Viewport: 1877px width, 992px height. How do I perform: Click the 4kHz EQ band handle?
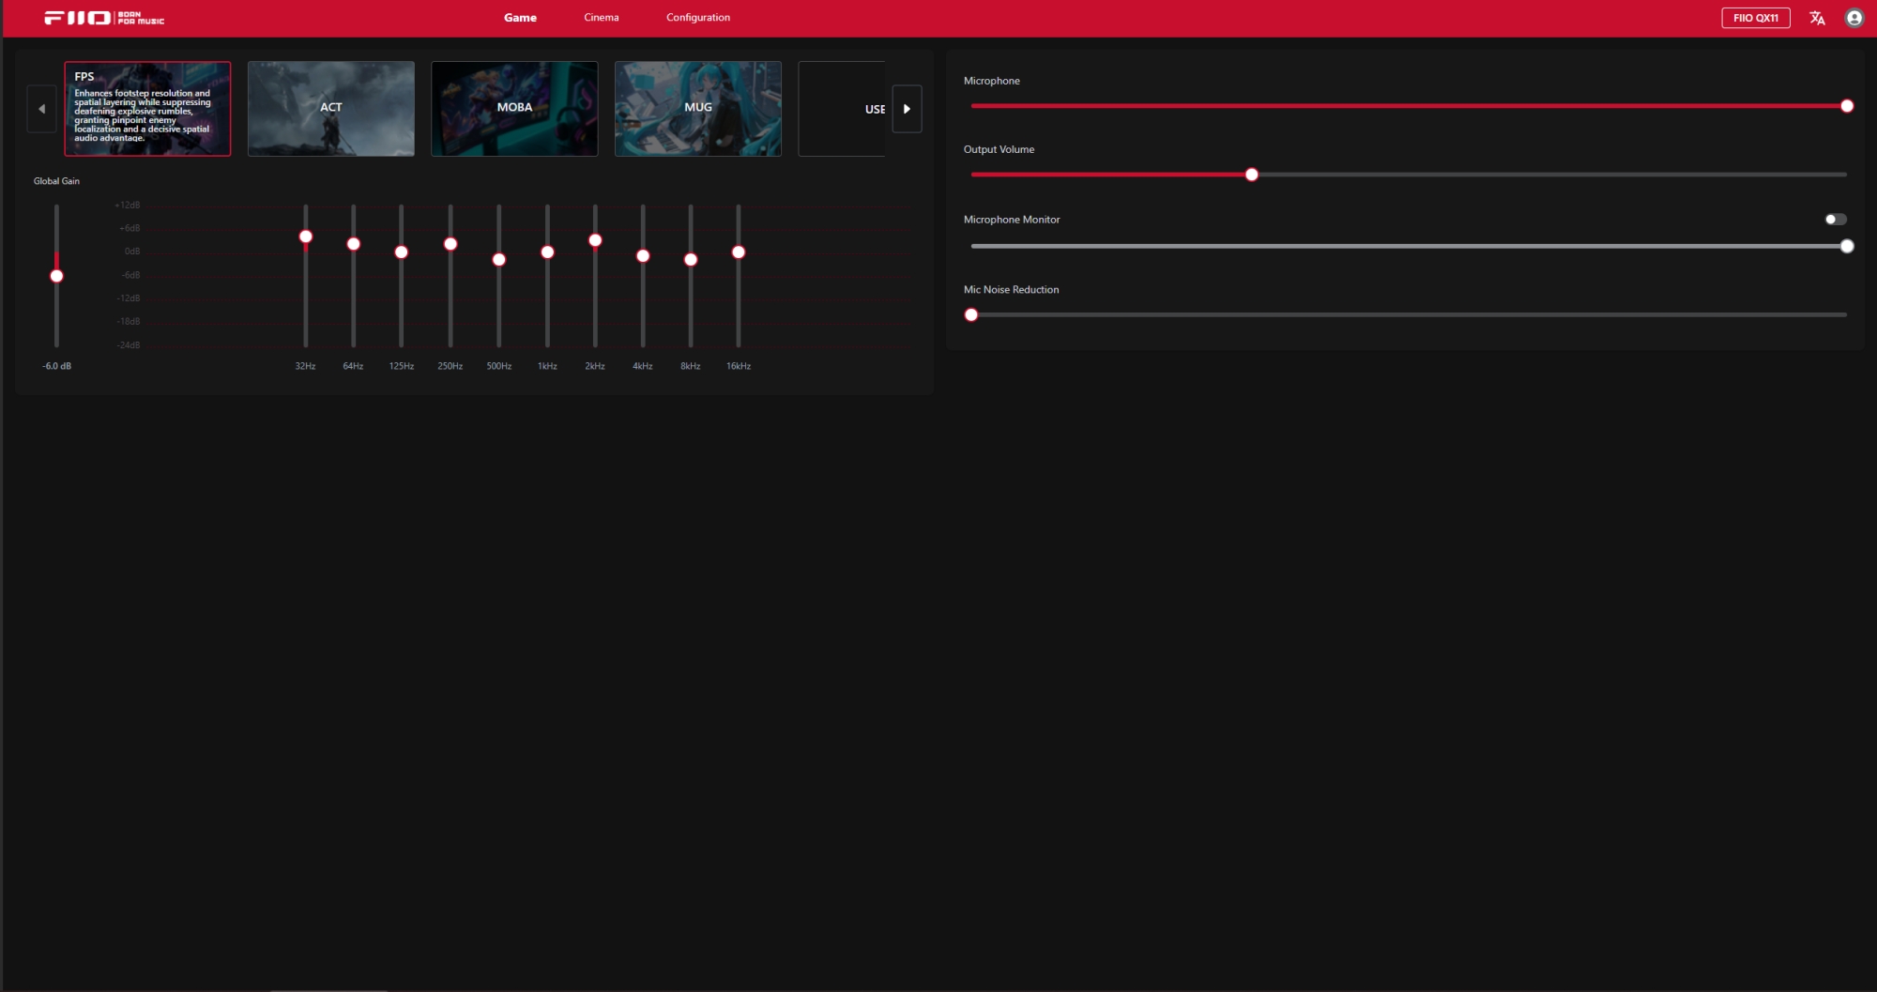[x=643, y=256]
